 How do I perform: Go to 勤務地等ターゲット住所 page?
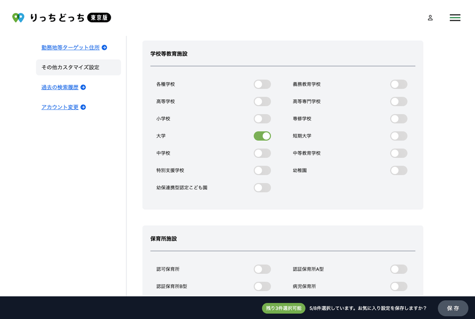[x=70, y=48]
